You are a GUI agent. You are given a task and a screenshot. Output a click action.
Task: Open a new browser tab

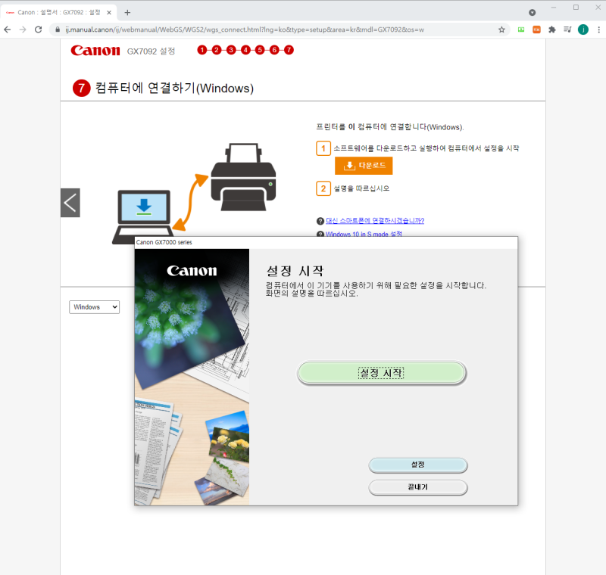[129, 12]
